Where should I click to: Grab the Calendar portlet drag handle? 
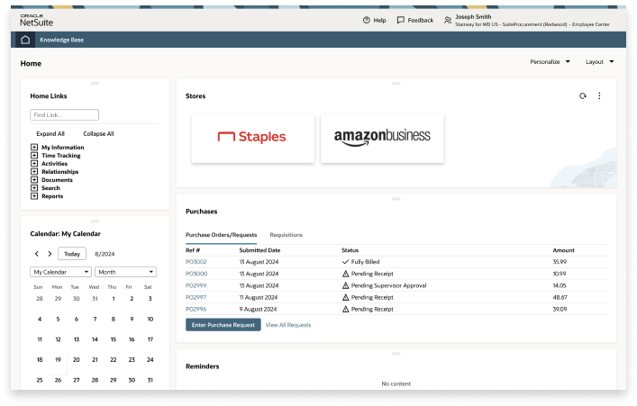pos(96,221)
